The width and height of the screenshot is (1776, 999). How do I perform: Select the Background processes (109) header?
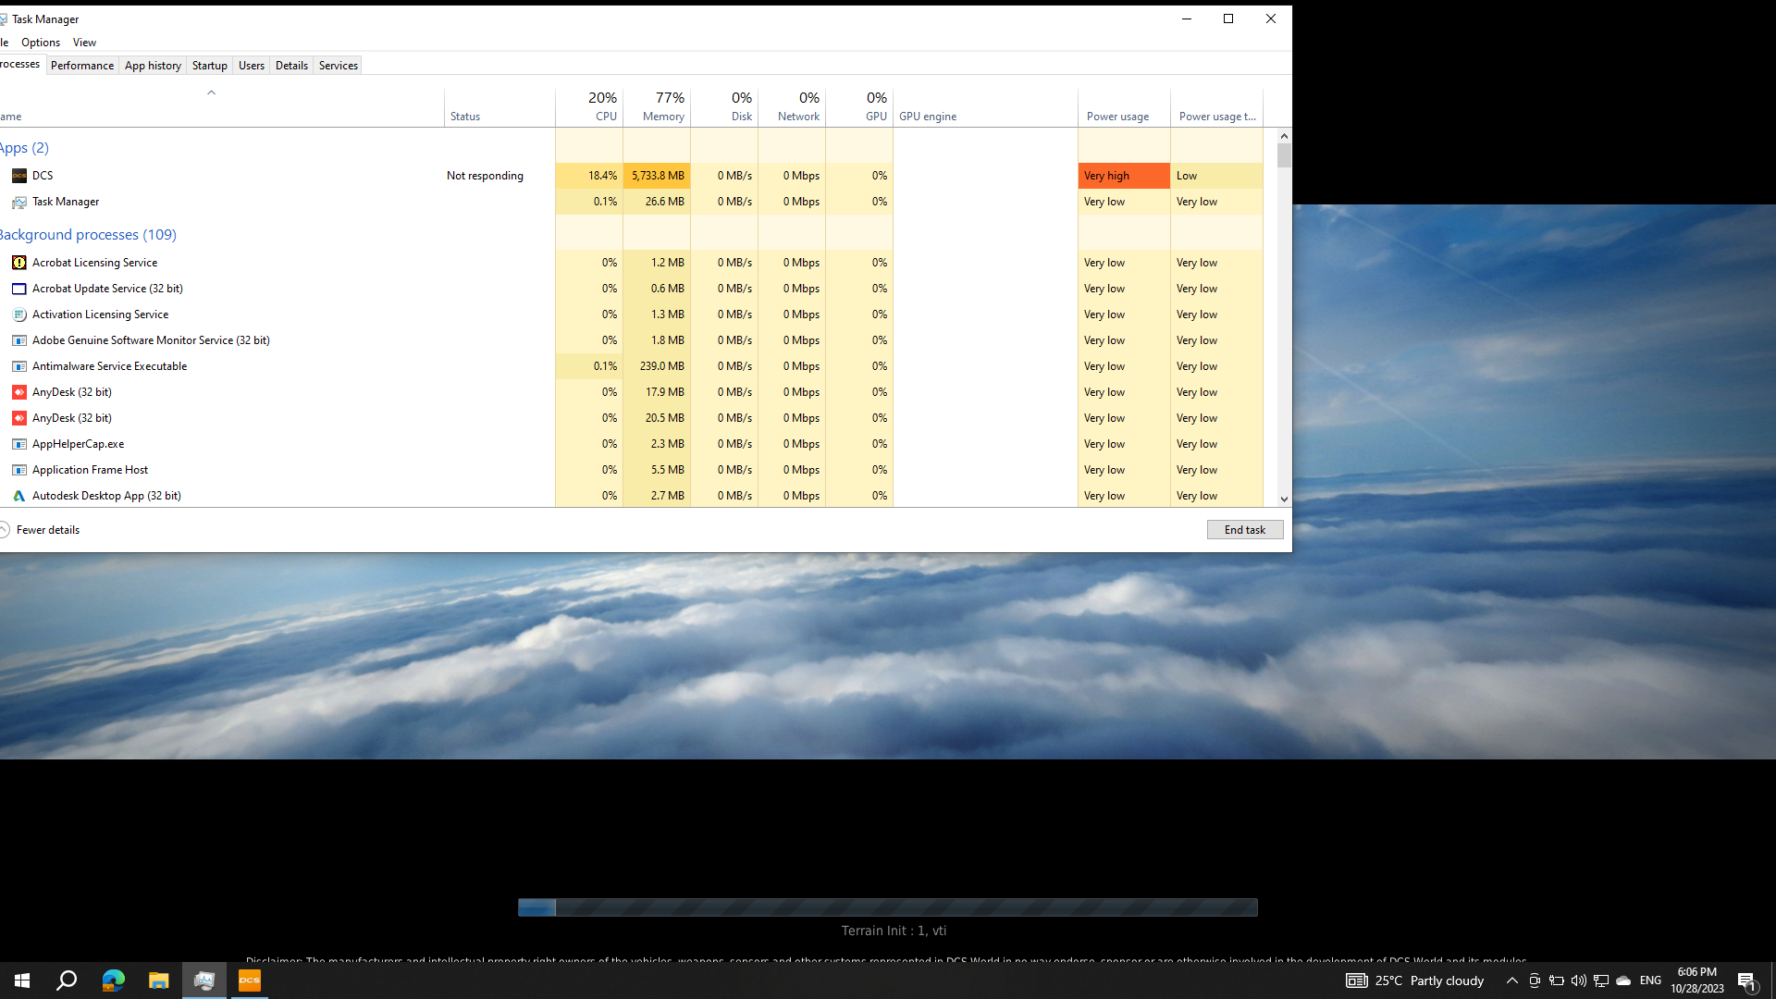pos(88,235)
